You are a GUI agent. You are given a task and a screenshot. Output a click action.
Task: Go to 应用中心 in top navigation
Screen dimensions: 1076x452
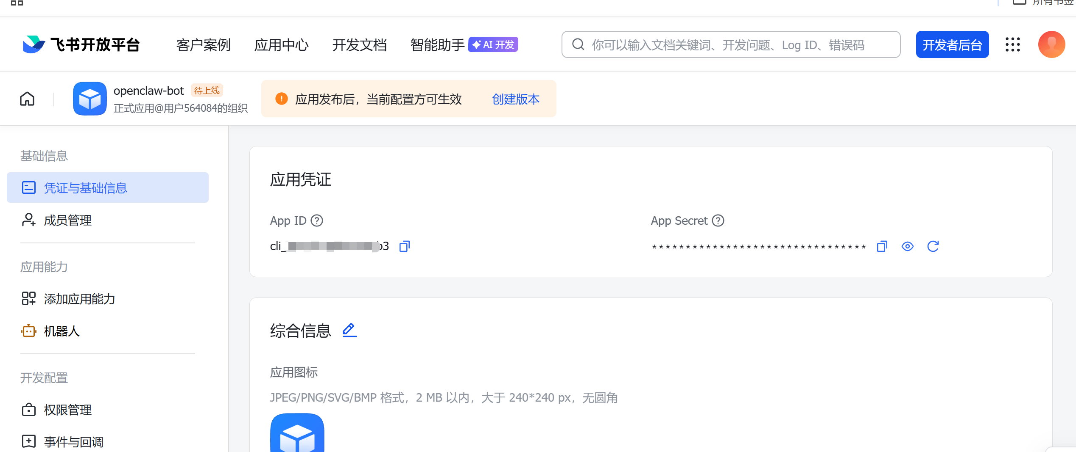tap(282, 45)
